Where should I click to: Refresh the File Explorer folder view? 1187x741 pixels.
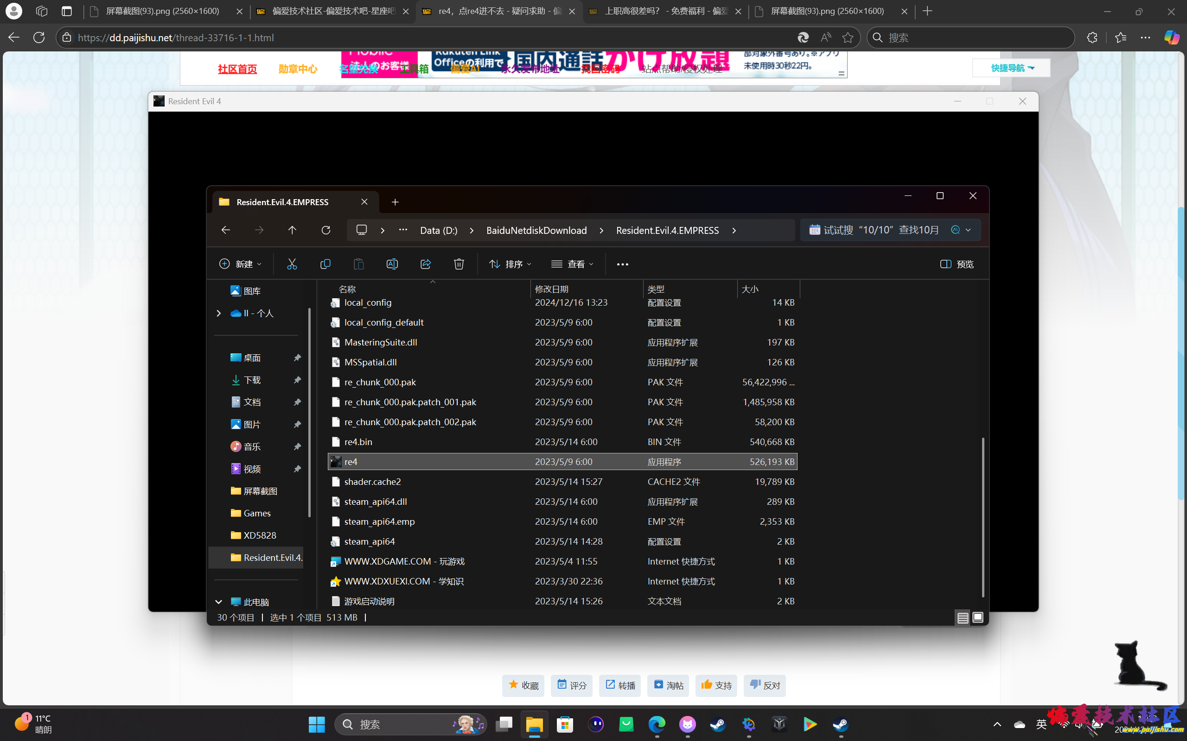point(325,230)
